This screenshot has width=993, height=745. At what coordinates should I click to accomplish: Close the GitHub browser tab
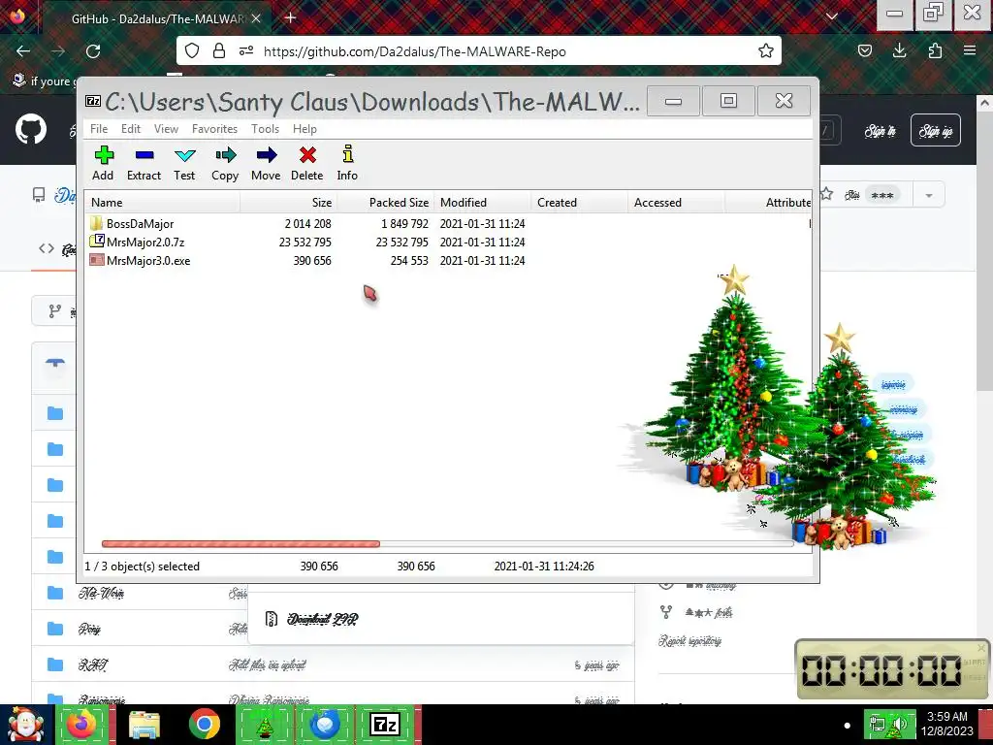tap(256, 18)
